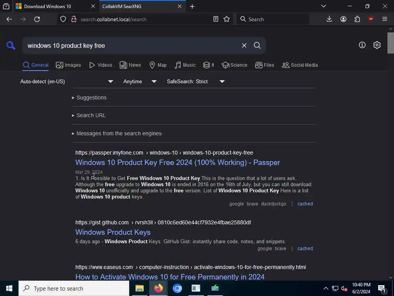Select the Science search category
394x296 pixels.
click(234, 65)
